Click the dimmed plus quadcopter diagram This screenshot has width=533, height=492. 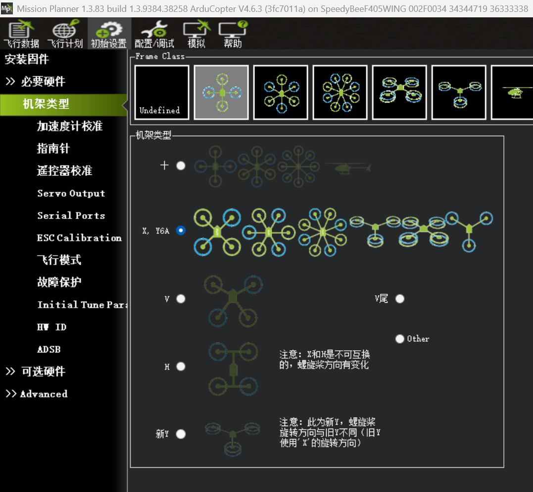(x=215, y=166)
